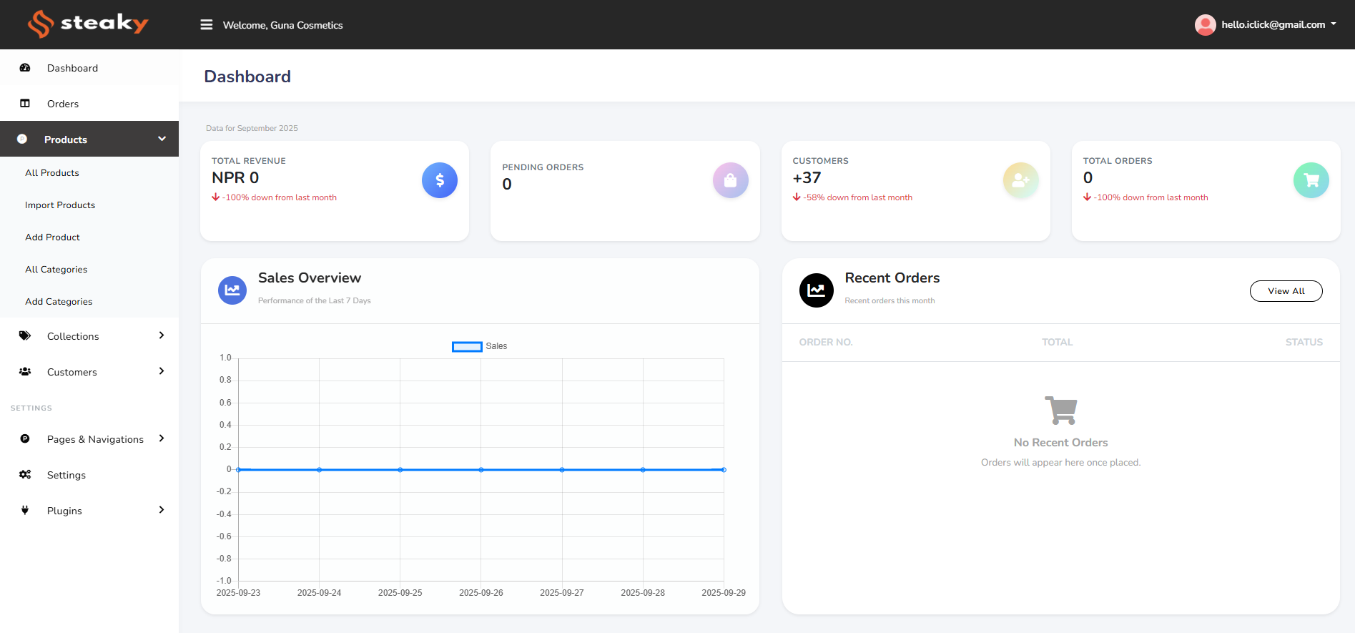
Task: Click the View All orders button
Action: coord(1286,291)
